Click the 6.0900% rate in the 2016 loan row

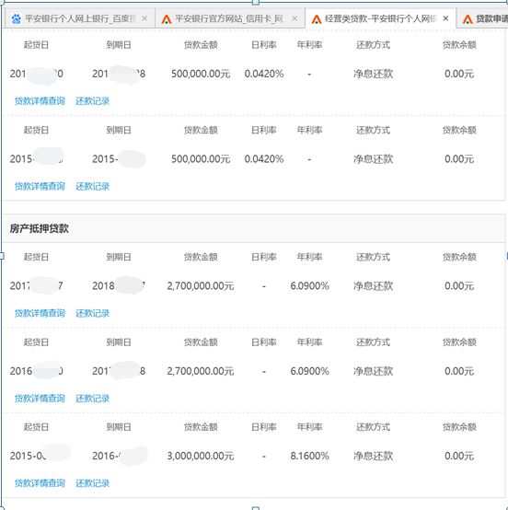point(309,371)
